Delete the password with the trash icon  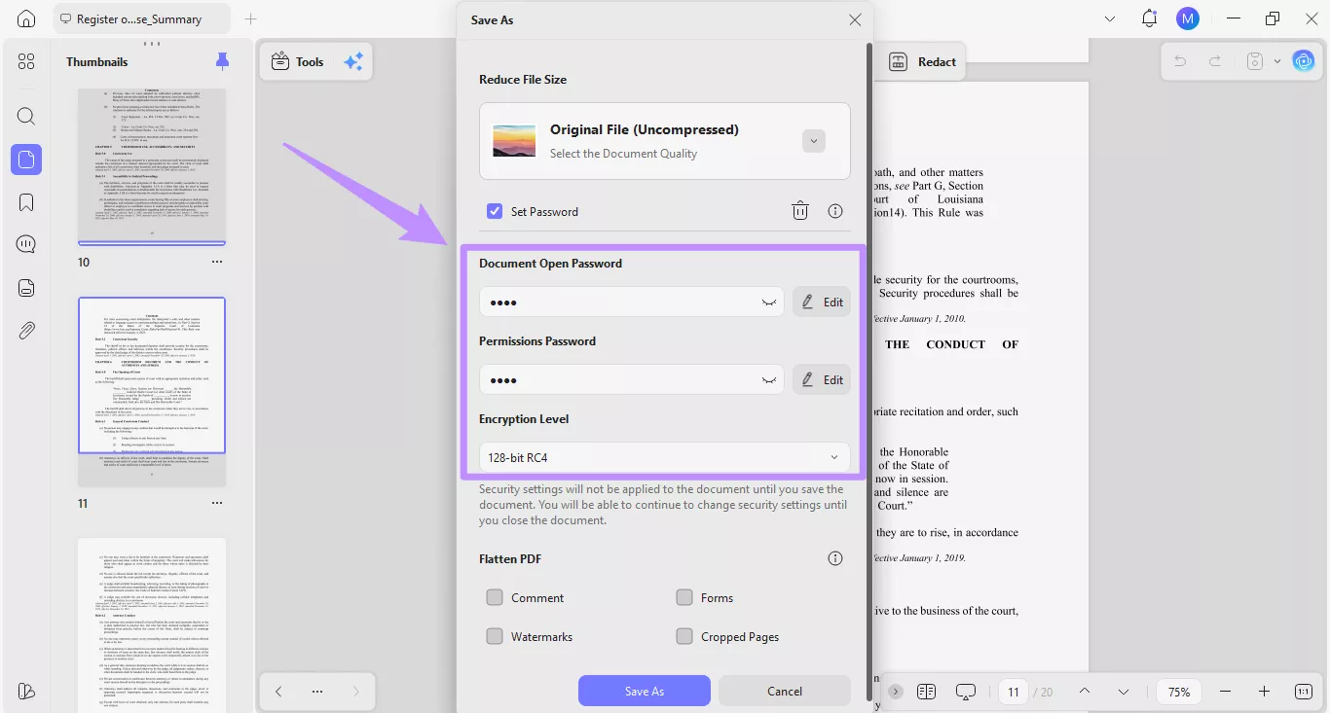[800, 211]
